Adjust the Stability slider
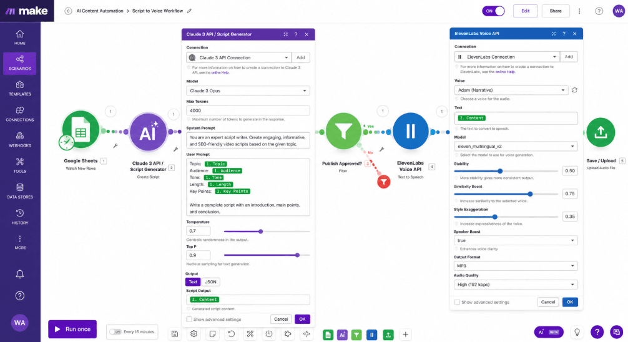Image resolution: width=628 pixels, height=342 pixels. click(x=500, y=171)
